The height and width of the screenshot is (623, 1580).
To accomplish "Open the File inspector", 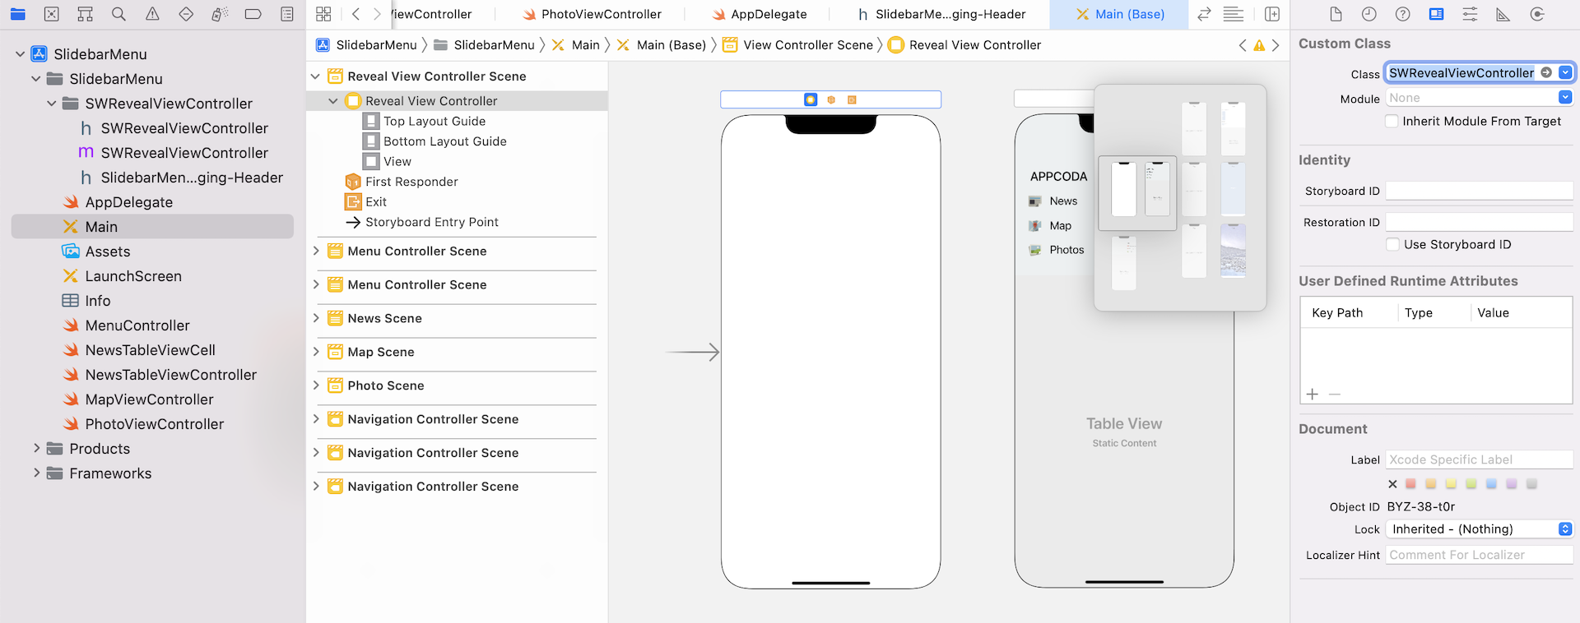I will 1336,14.
